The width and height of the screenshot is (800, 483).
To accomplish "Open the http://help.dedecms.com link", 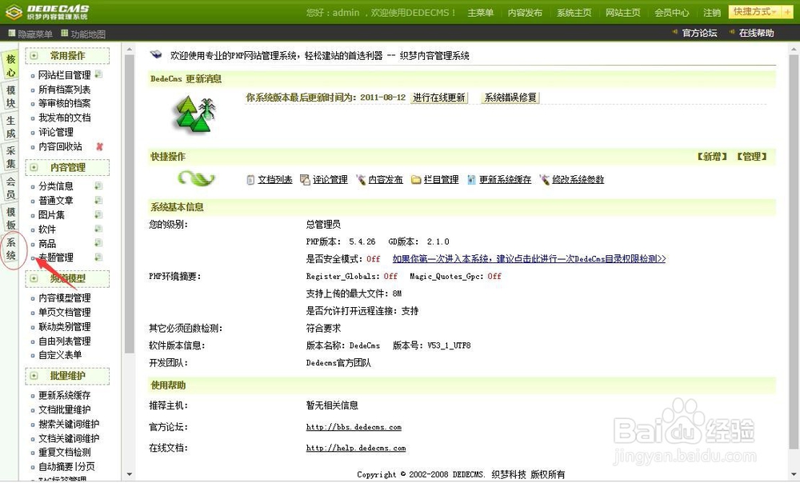I will [x=356, y=448].
